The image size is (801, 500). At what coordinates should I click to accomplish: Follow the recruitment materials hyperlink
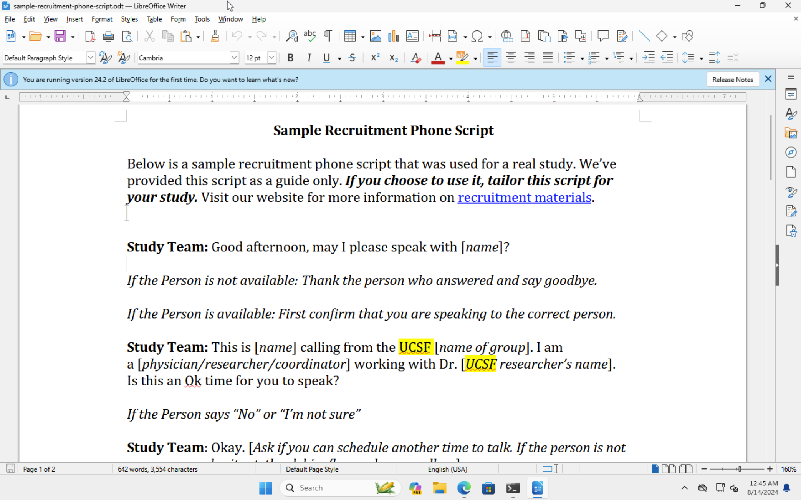(524, 198)
